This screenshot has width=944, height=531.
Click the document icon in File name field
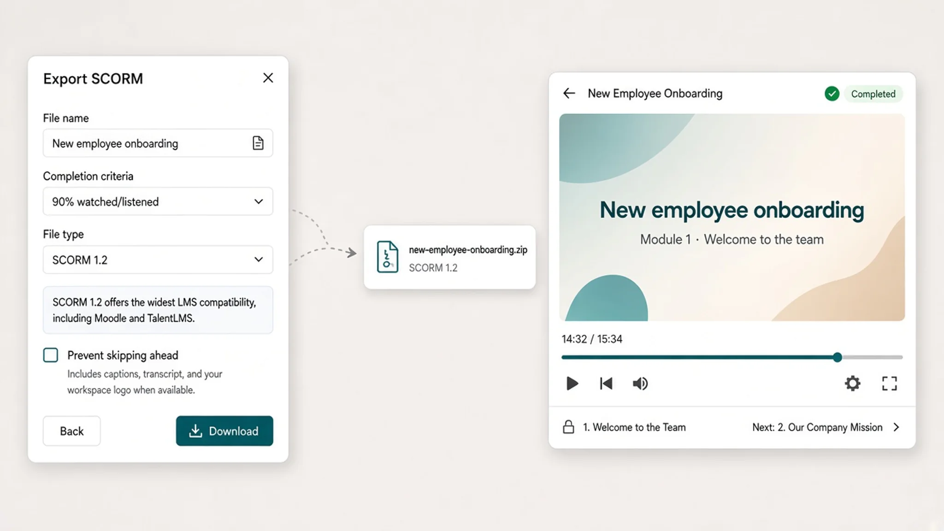[x=258, y=143]
